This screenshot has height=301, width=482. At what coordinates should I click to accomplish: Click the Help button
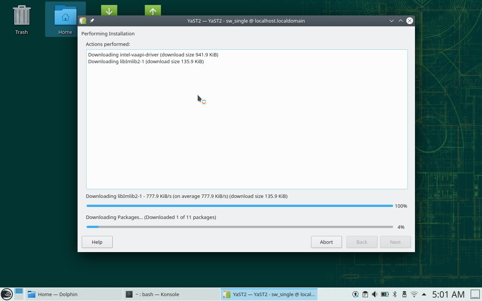[x=97, y=242]
